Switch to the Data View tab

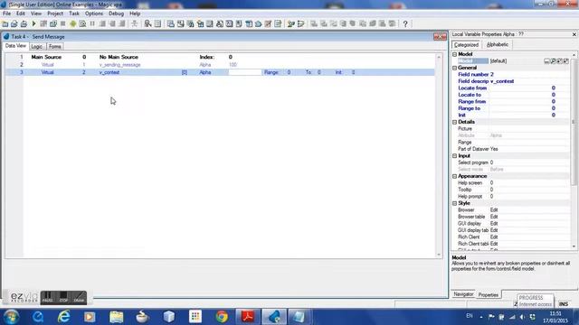tap(15, 46)
